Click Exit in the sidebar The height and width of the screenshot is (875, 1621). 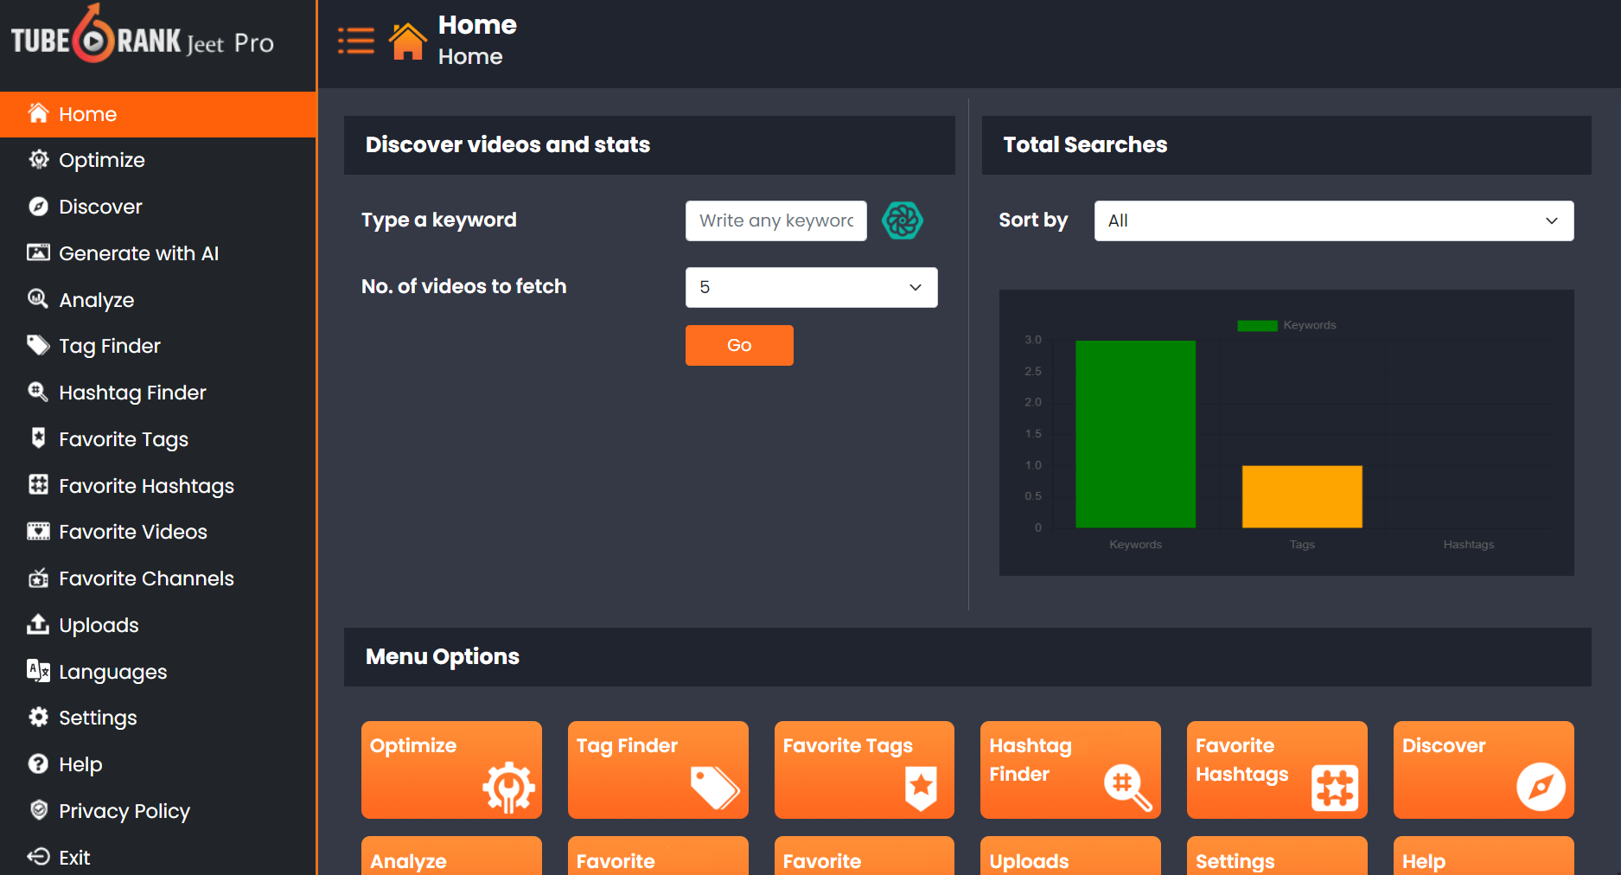point(74,857)
